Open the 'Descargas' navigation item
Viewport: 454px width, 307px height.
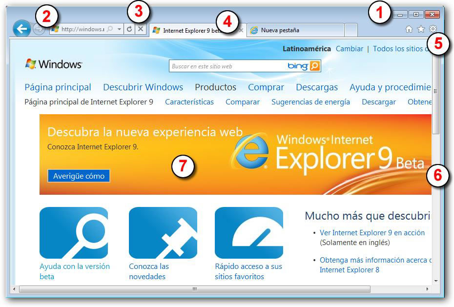coord(317,87)
